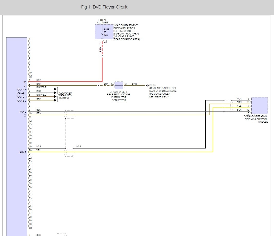This screenshot has height=236, width=274.
Task: Click the Computer Data Lines System label
Action: point(65,95)
